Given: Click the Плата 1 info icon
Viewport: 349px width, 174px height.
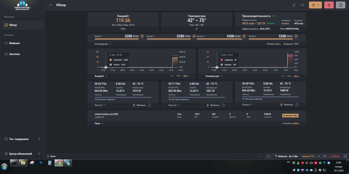Looking at the screenshot, I should (149, 105).
